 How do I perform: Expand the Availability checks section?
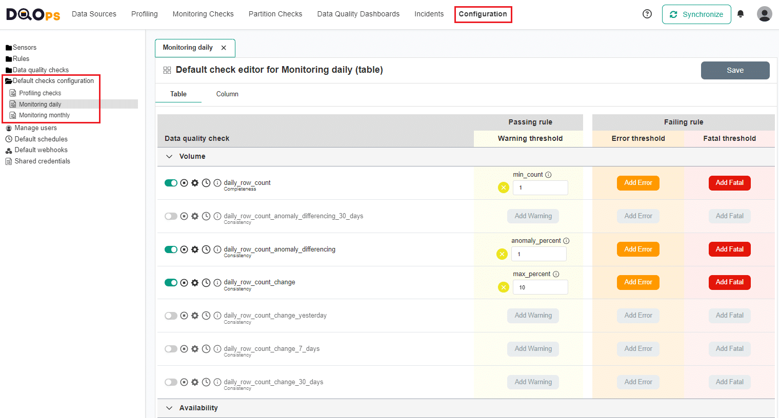[169, 408]
